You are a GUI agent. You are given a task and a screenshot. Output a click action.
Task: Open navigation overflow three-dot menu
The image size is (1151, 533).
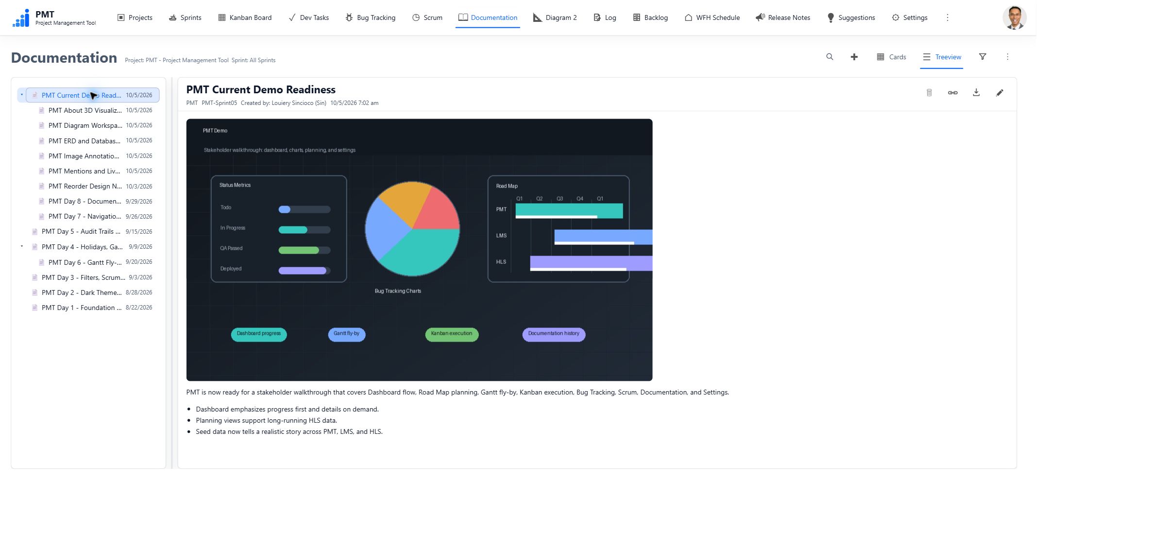pyautogui.click(x=947, y=17)
